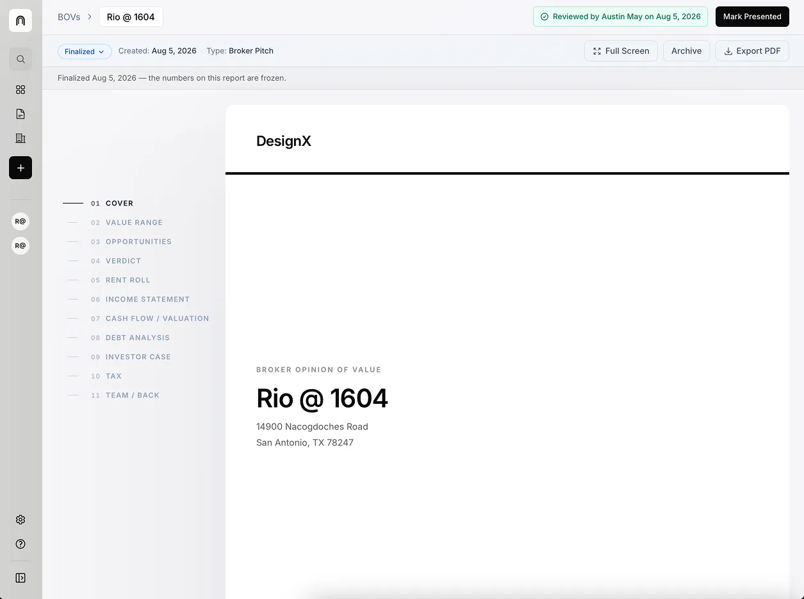Screen dimensions: 804x599
Task: Click the Rio @ 1604 report title
Action: point(322,398)
